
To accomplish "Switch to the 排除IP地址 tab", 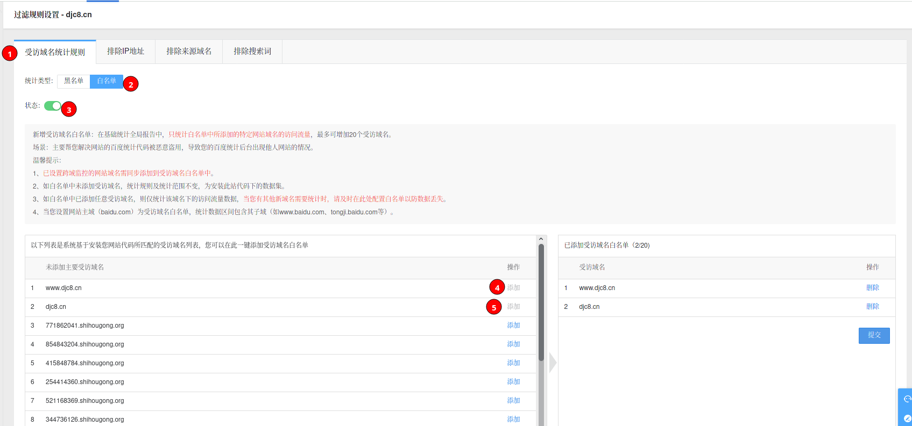I will point(125,52).
